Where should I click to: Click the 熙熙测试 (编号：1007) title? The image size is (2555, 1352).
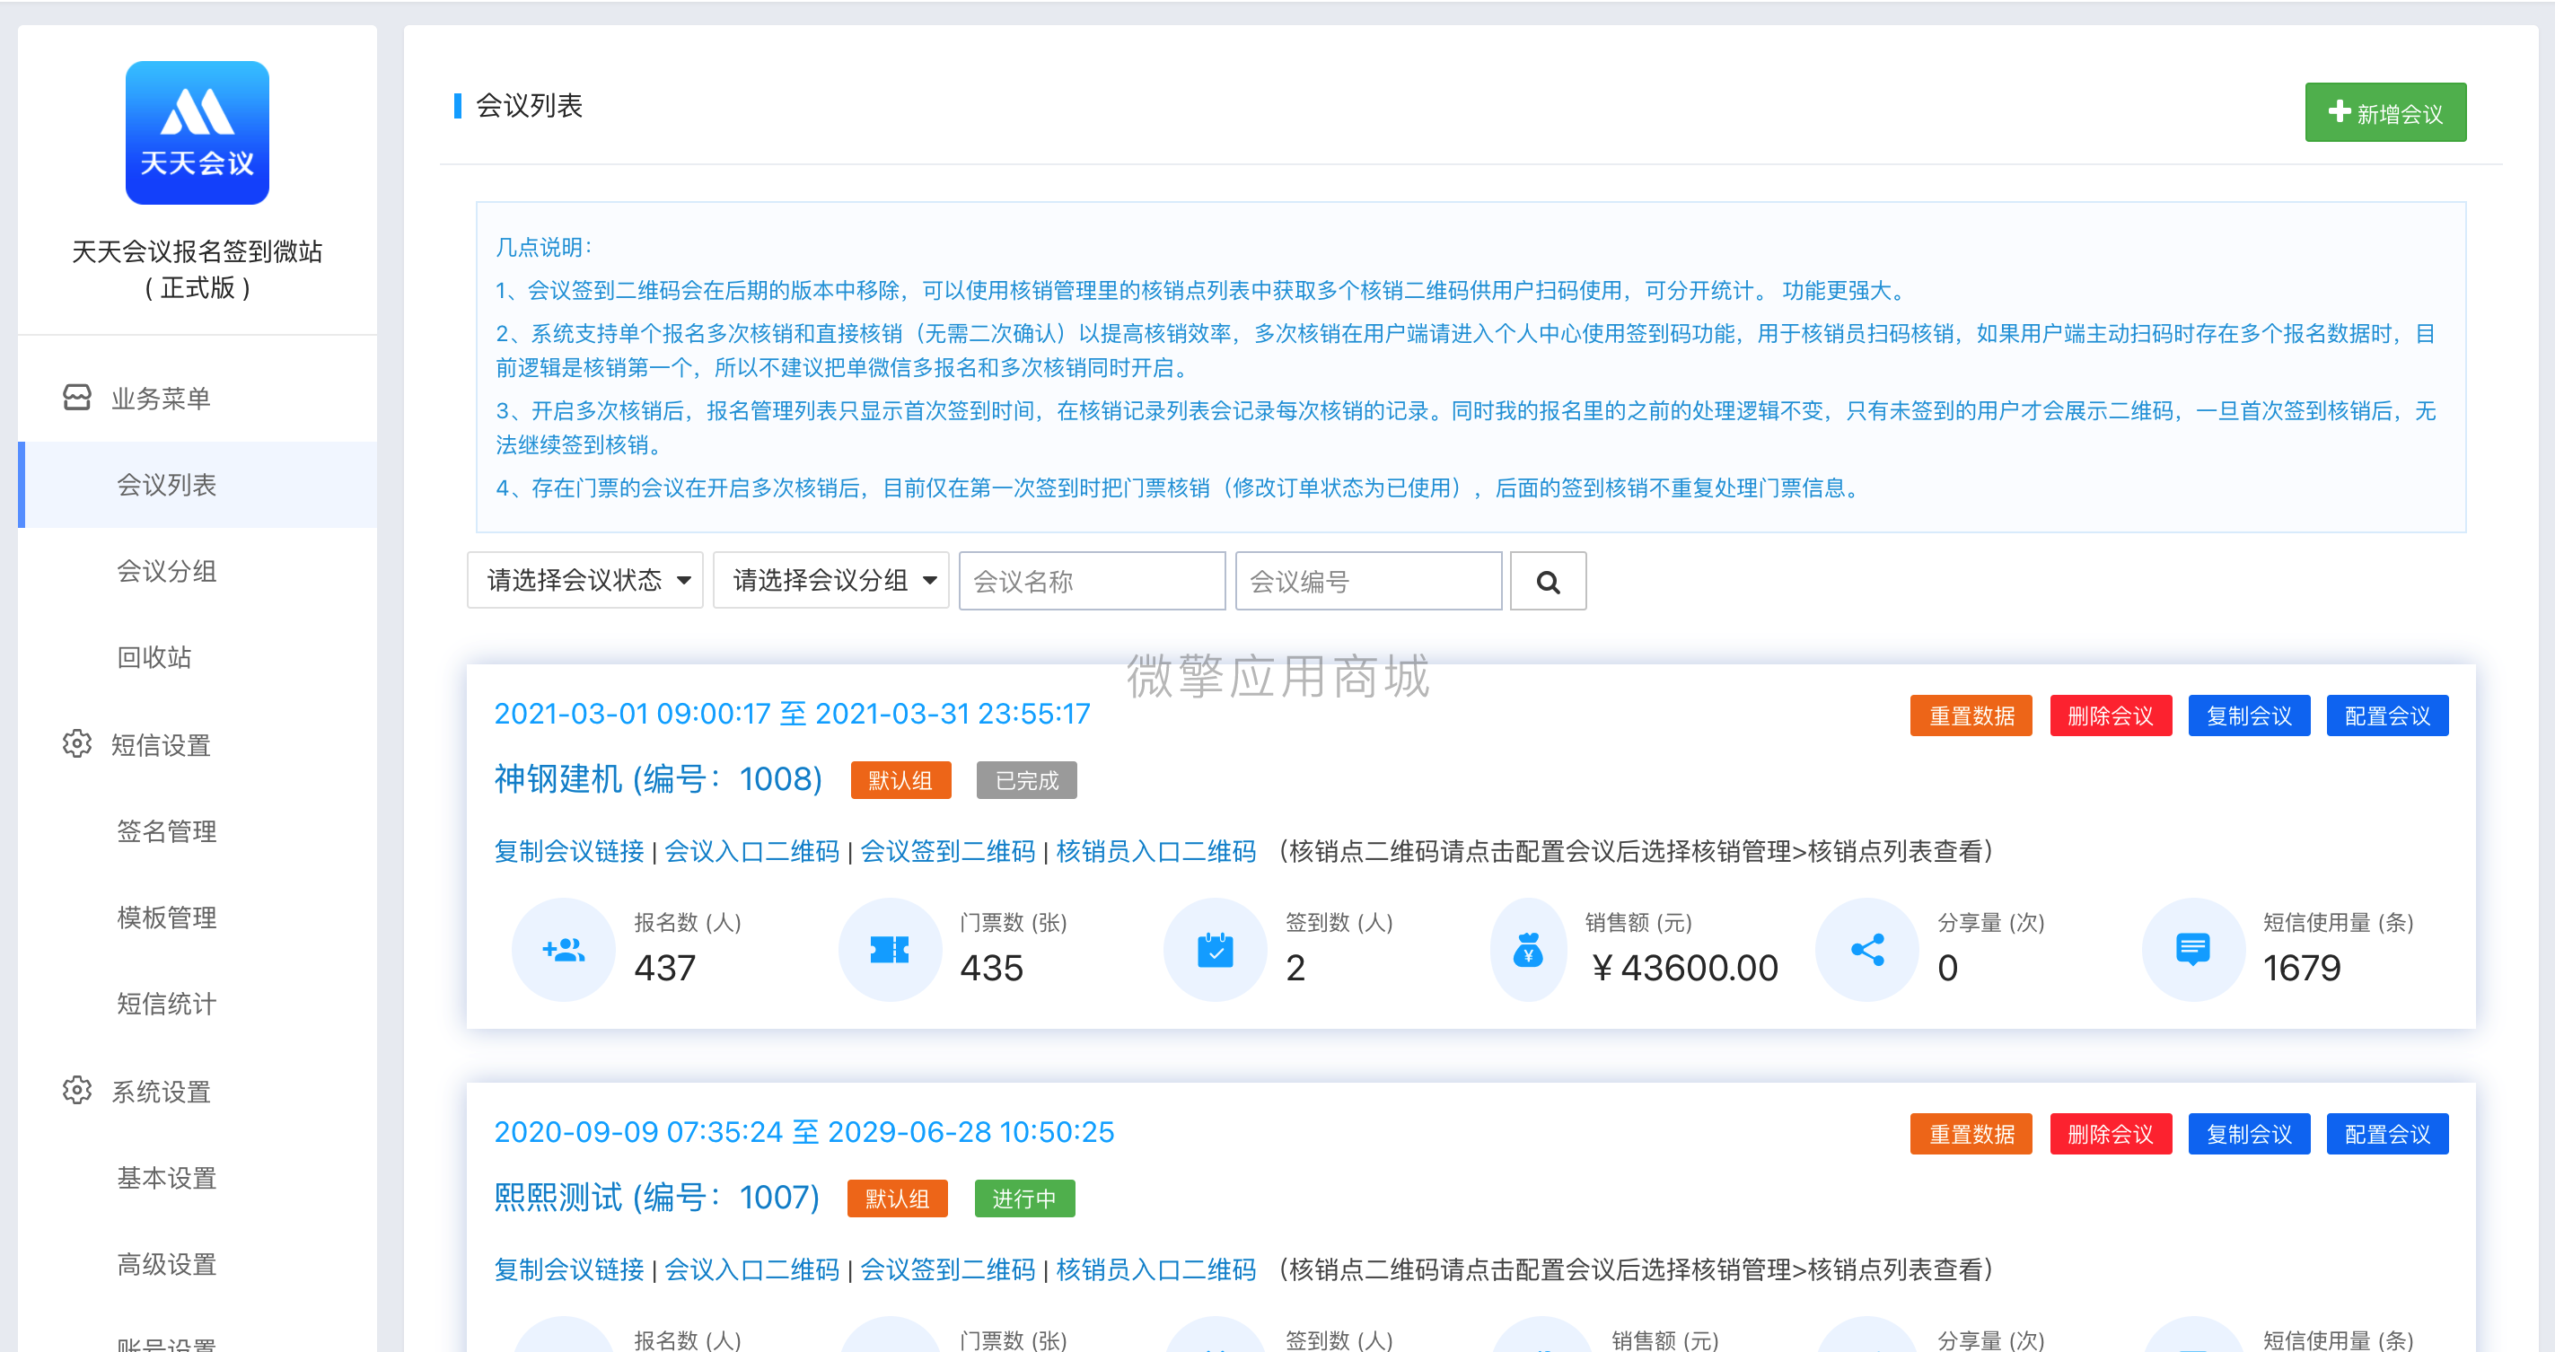point(656,1198)
